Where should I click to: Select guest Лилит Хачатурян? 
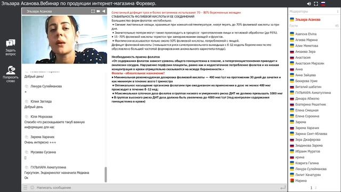[x=308, y=175]
